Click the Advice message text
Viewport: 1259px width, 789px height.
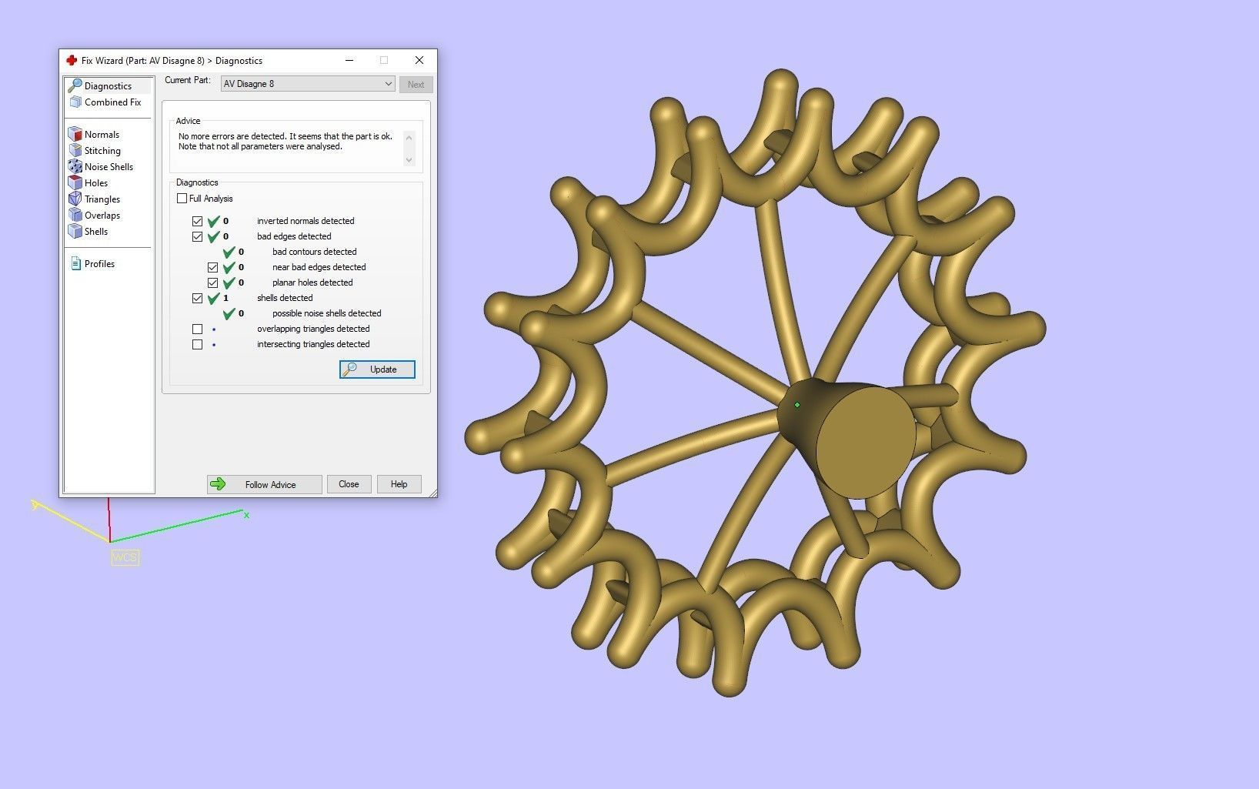(x=285, y=142)
